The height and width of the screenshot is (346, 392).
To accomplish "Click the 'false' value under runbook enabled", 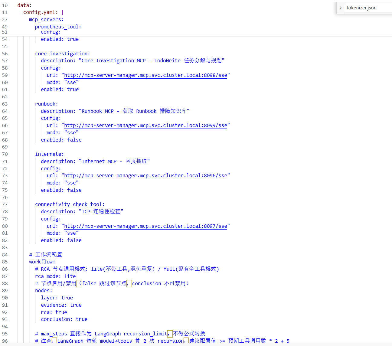I will (x=74, y=140).
